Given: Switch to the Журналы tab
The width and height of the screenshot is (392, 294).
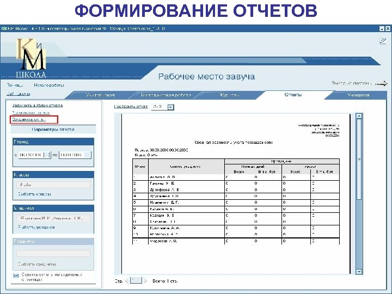Looking at the screenshot, I should (229, 95).
